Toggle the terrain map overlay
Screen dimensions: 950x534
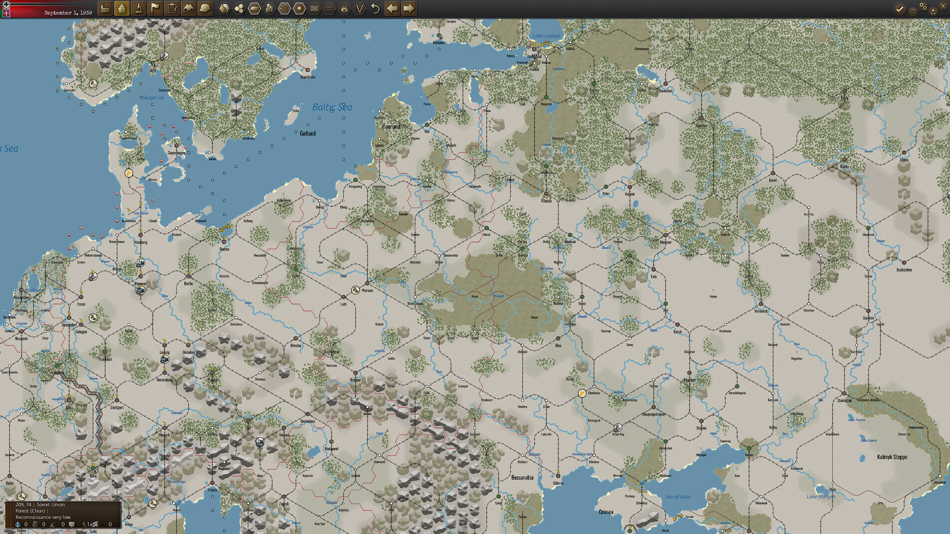pyautogui.click(x=224, y=9)
